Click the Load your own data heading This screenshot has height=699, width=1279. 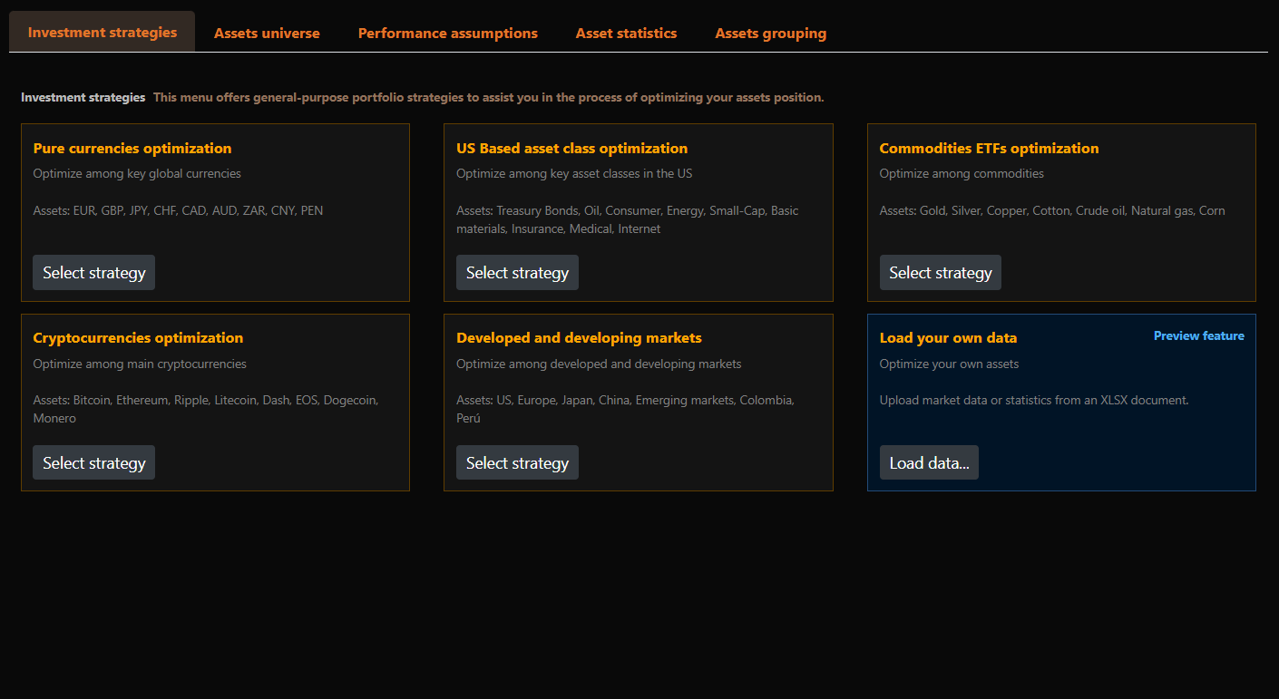[x=948, y=338]
